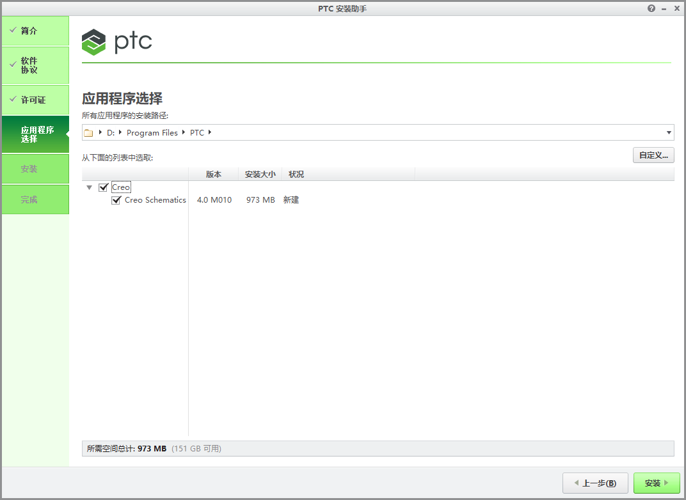Click the 安装大小 column header
The height and width of the screenshot is (500, 686).
260,174
